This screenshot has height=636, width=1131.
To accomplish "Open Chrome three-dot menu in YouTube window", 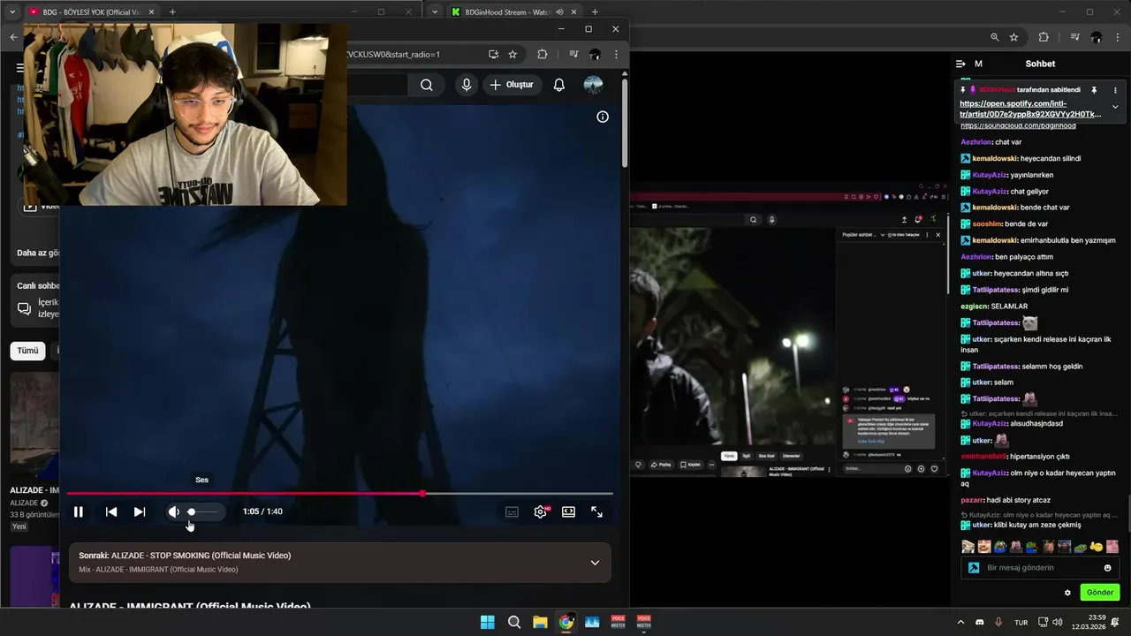I will coord(616,54).
